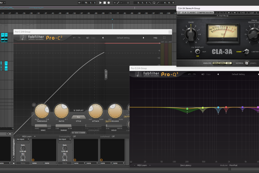The width and height of the screenshot is (259, 173).
Task: Click the Threshold knob in Pro-C 2
Action: (x=42, y=111)
